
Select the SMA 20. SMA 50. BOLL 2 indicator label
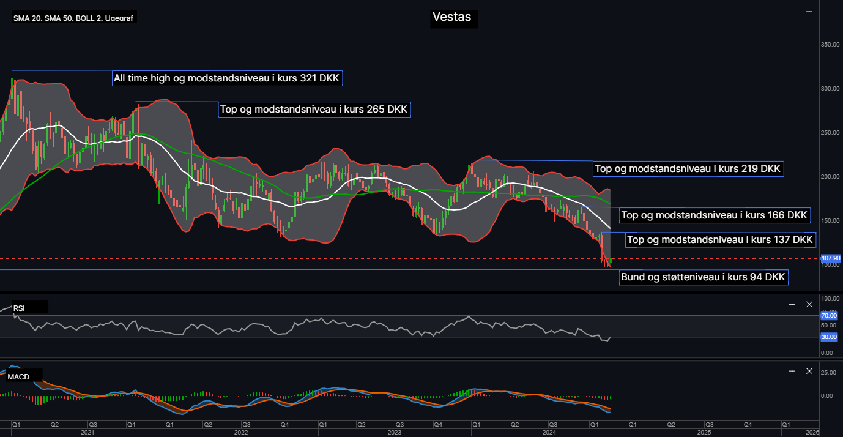[73, 19]
